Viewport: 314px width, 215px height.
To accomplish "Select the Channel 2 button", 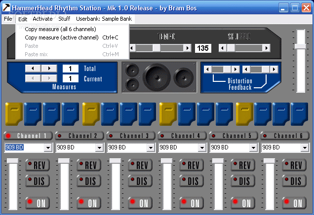I will pyautogui.click(x=79, y=136).
